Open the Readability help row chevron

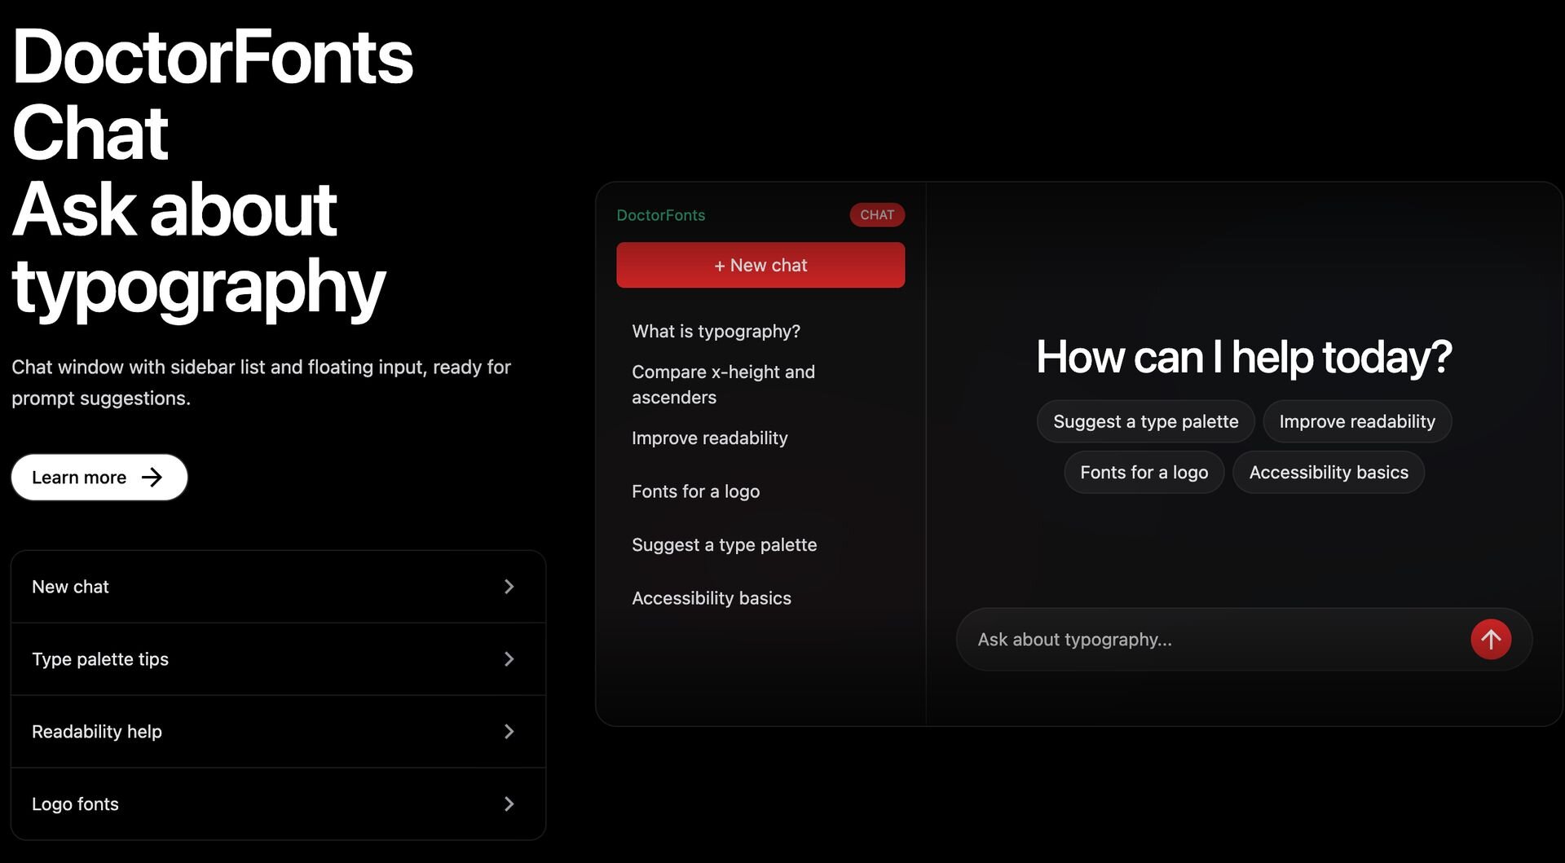click(509, 732)
